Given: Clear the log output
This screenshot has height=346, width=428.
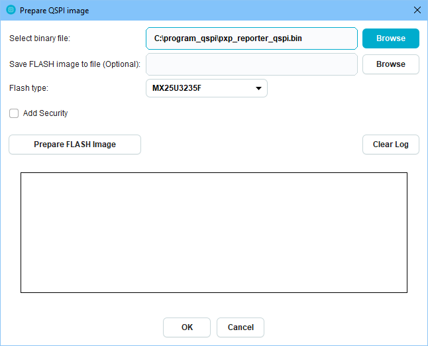Looking at the screenshot, I should coord(391,144).
